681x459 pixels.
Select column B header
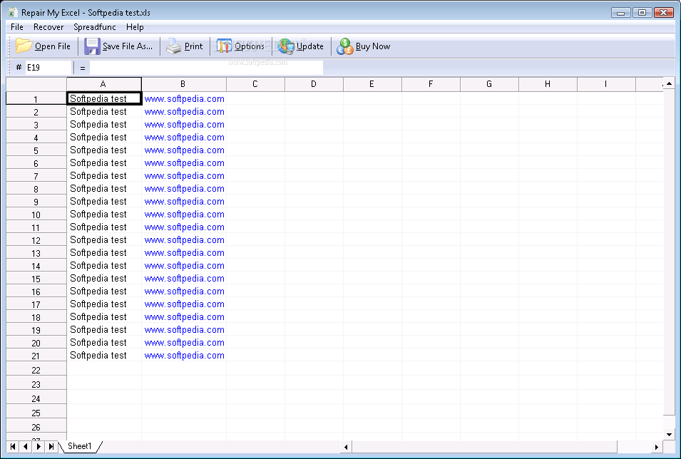pyautogui.click(x=184, y=84)
